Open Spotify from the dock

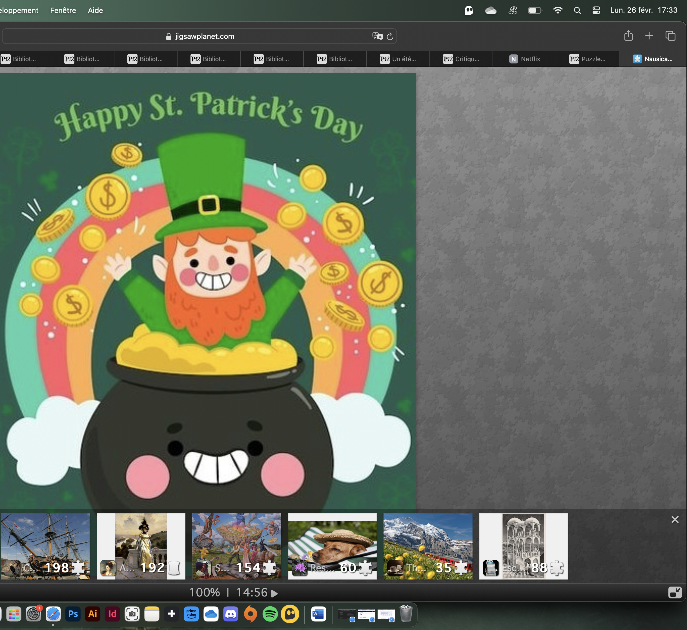point(270,614)
